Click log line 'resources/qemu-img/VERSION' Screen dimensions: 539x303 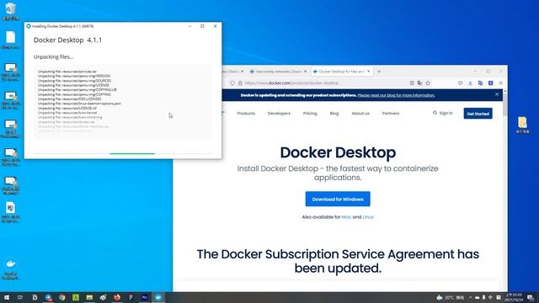[74, 76]
